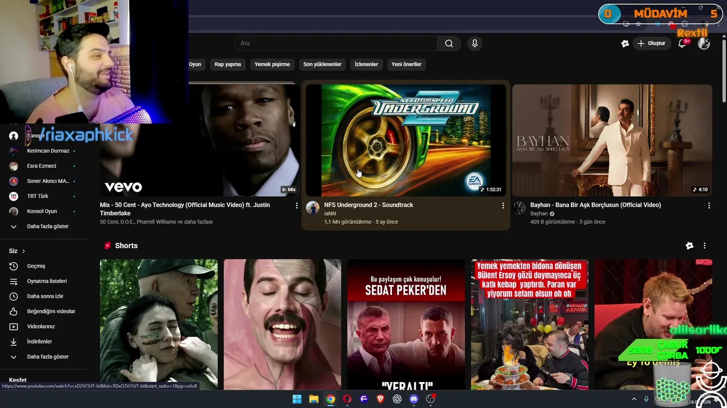
Task: Show hidden system tray icons
Action: [x=634, y=399]
